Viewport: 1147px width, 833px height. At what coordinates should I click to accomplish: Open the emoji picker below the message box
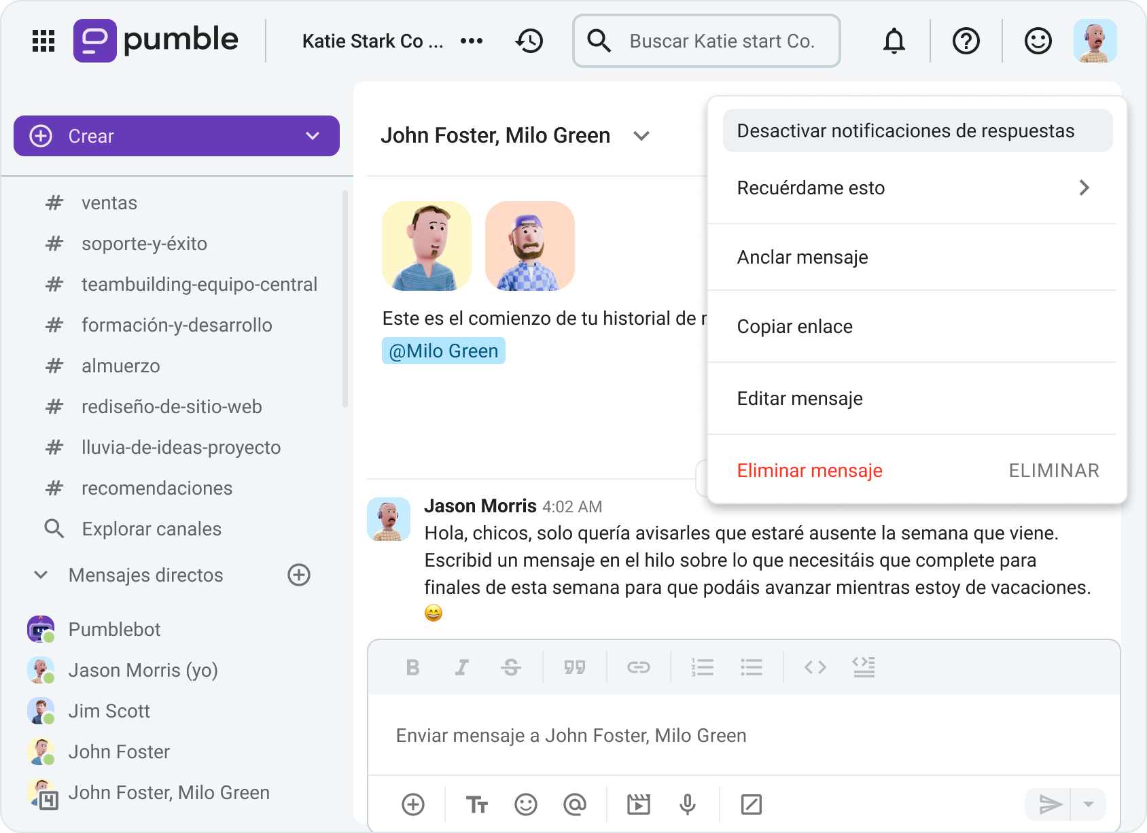[x=527, y=804]
